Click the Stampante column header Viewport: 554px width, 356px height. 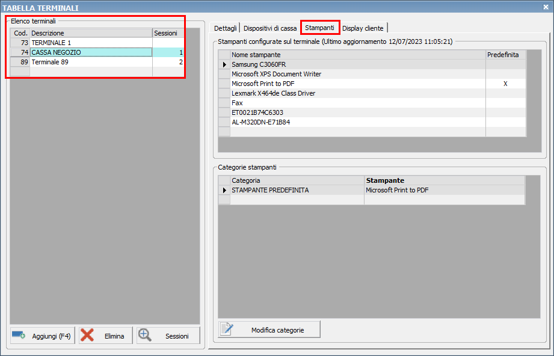pos(445,180)
